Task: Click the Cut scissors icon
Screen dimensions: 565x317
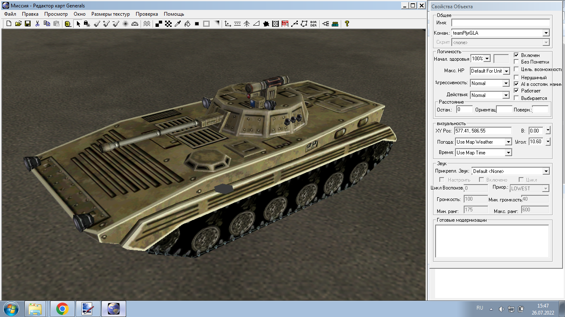Action: point(37,24)
